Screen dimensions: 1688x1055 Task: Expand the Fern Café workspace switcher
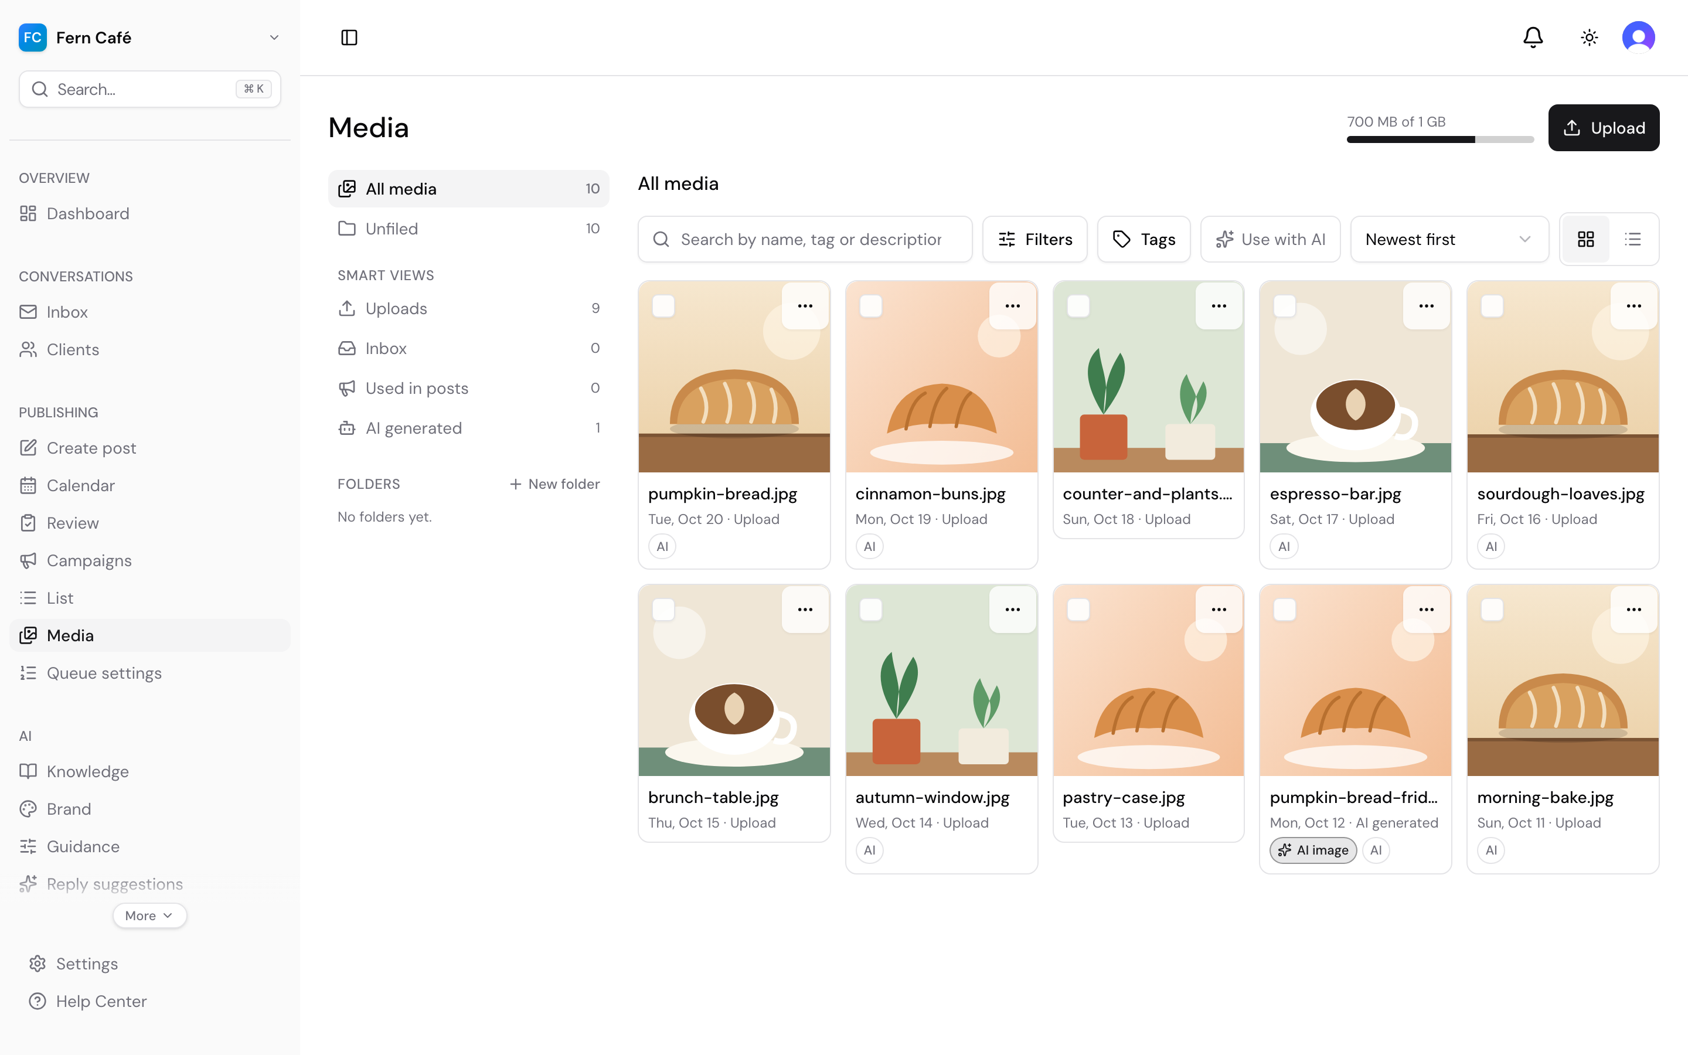[149, 38]
